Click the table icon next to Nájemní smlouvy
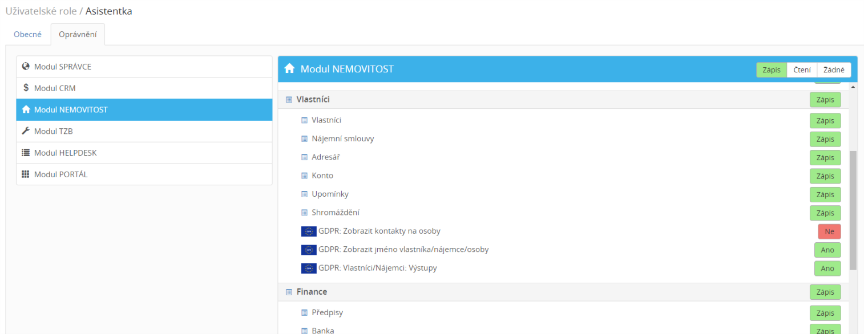This screenshot has width=864, height=334. point(304,139)
